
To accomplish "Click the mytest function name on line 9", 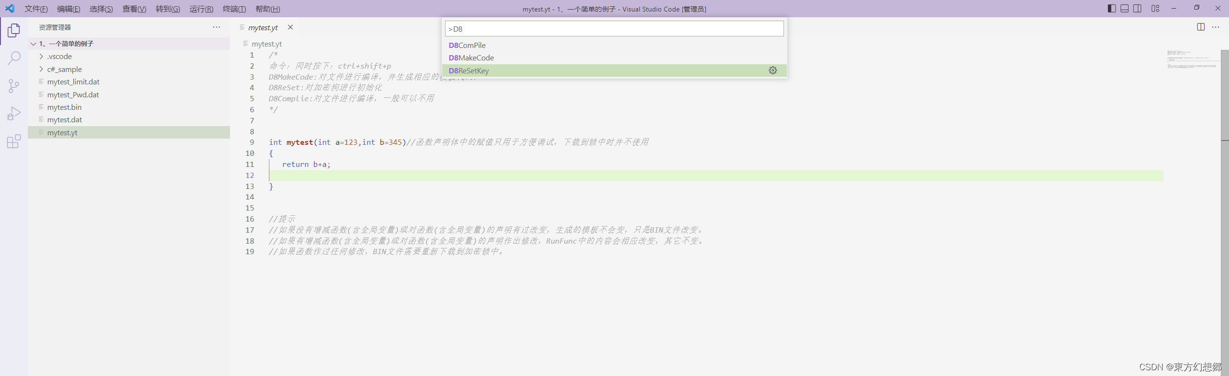I will pos(300,142).
